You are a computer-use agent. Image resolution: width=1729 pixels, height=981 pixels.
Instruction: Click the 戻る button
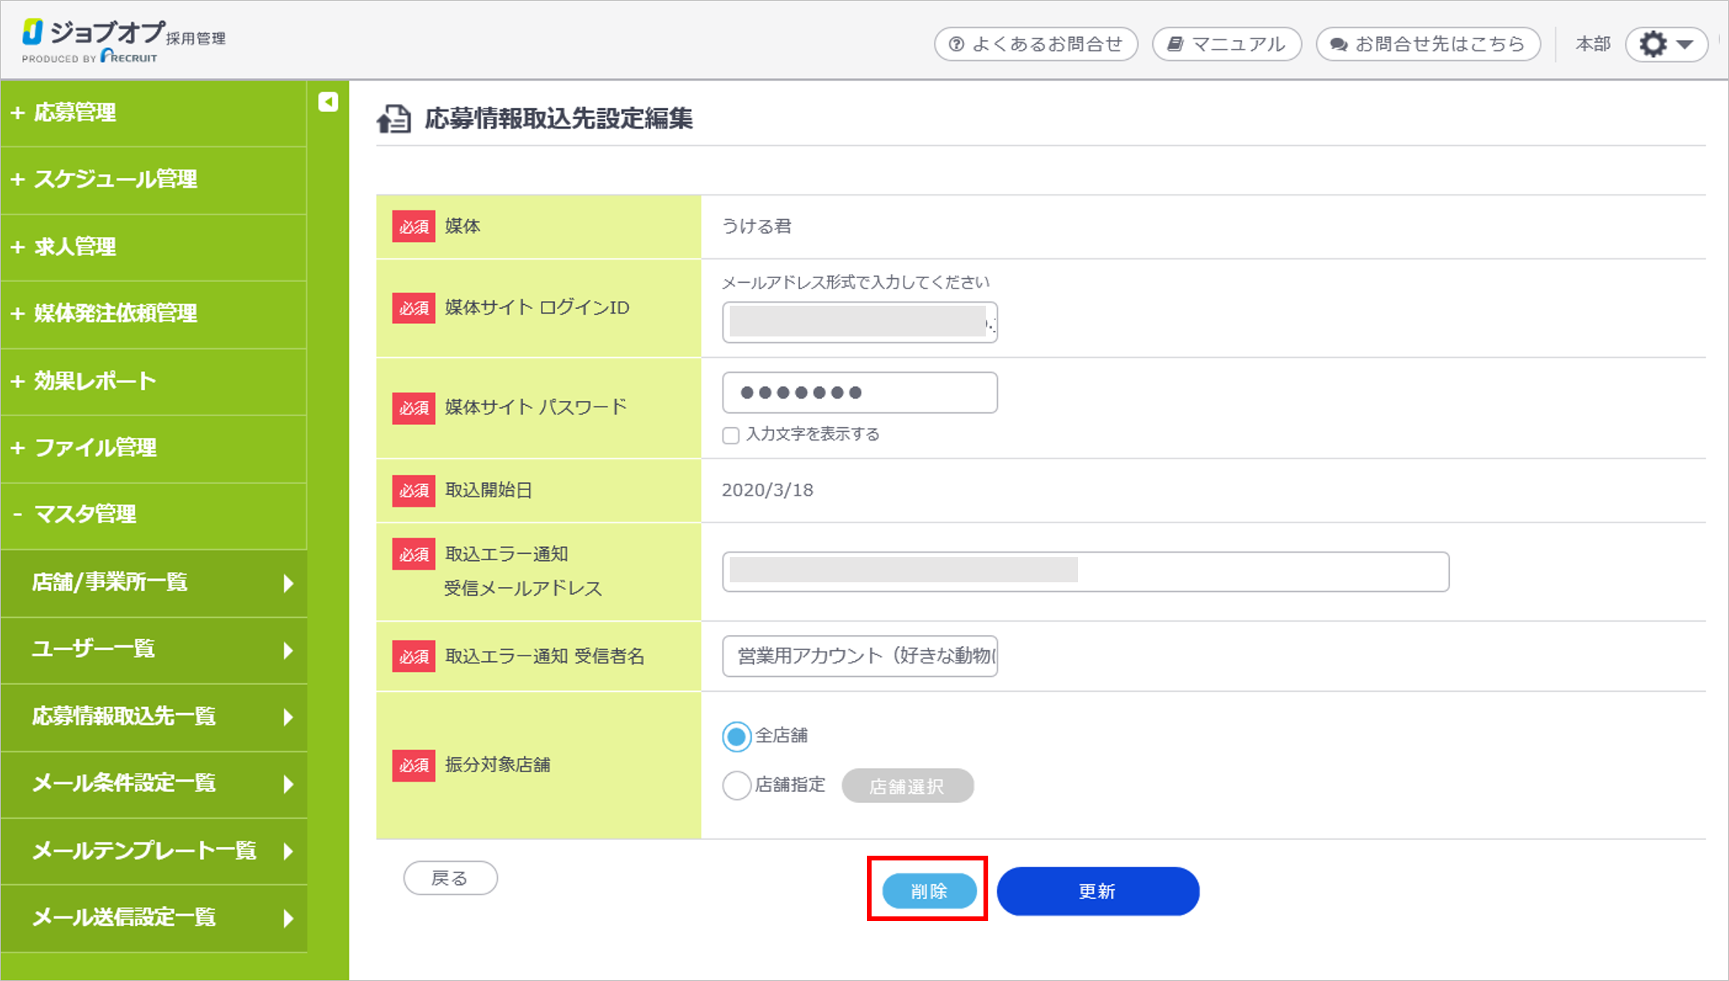450,878
